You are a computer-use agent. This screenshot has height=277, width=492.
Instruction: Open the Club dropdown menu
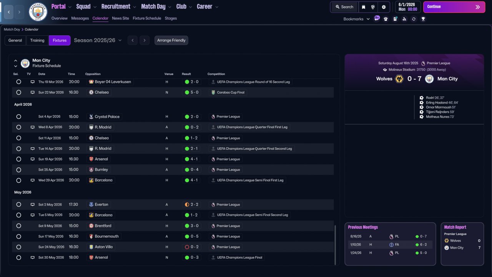click(x=184, y=7)
